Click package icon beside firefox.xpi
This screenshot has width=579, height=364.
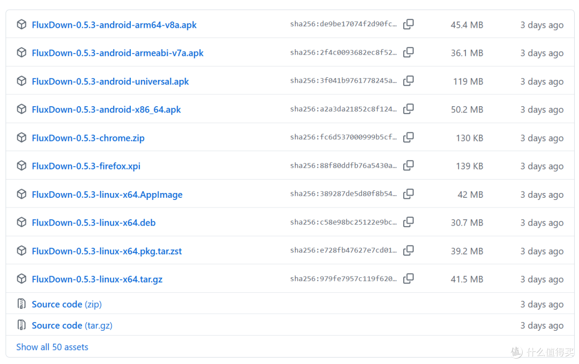tap(21, 166)
